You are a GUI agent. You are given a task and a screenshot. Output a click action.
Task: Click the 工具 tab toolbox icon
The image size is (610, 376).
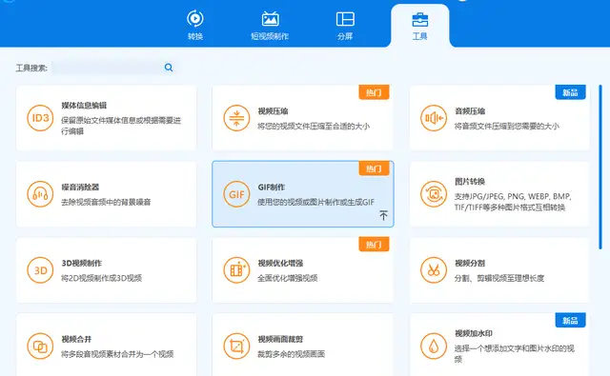[x=419, y=19]
